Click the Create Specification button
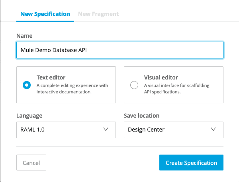This screenshot has width=239, height=182. pos(191,163)
